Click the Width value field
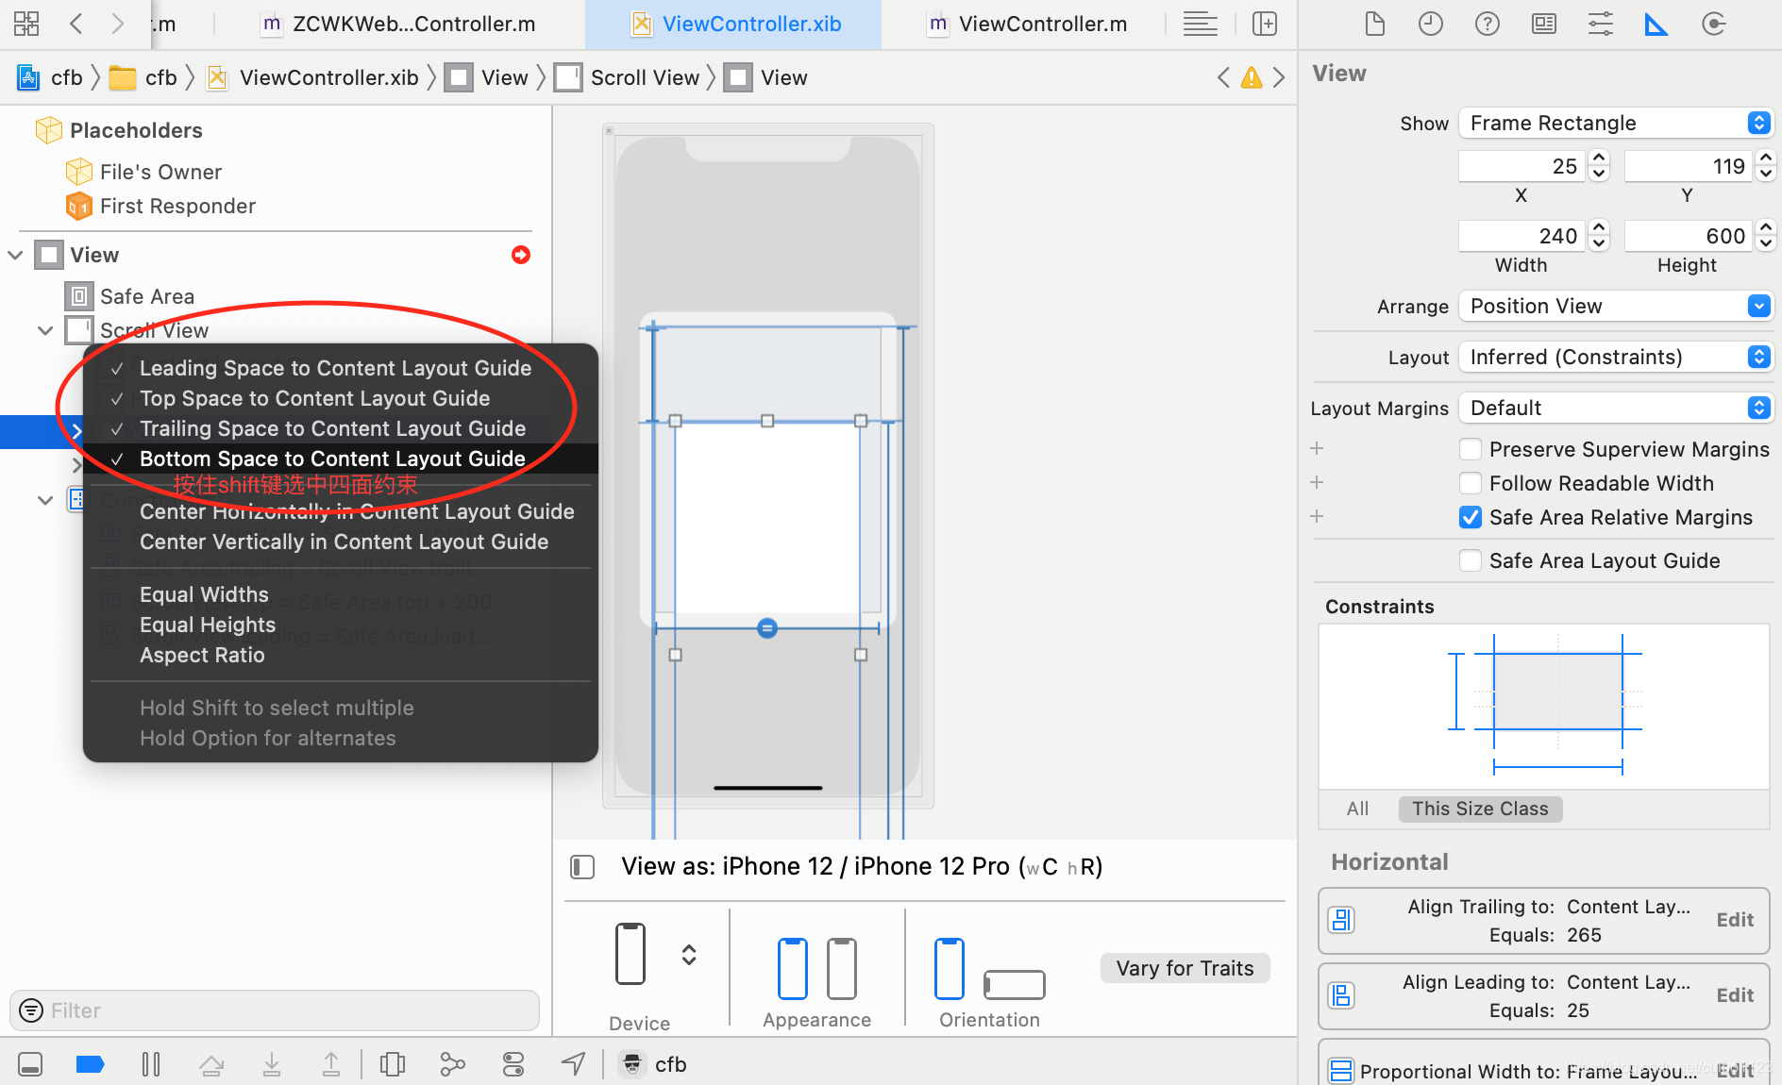 (x=1521, y=236)
